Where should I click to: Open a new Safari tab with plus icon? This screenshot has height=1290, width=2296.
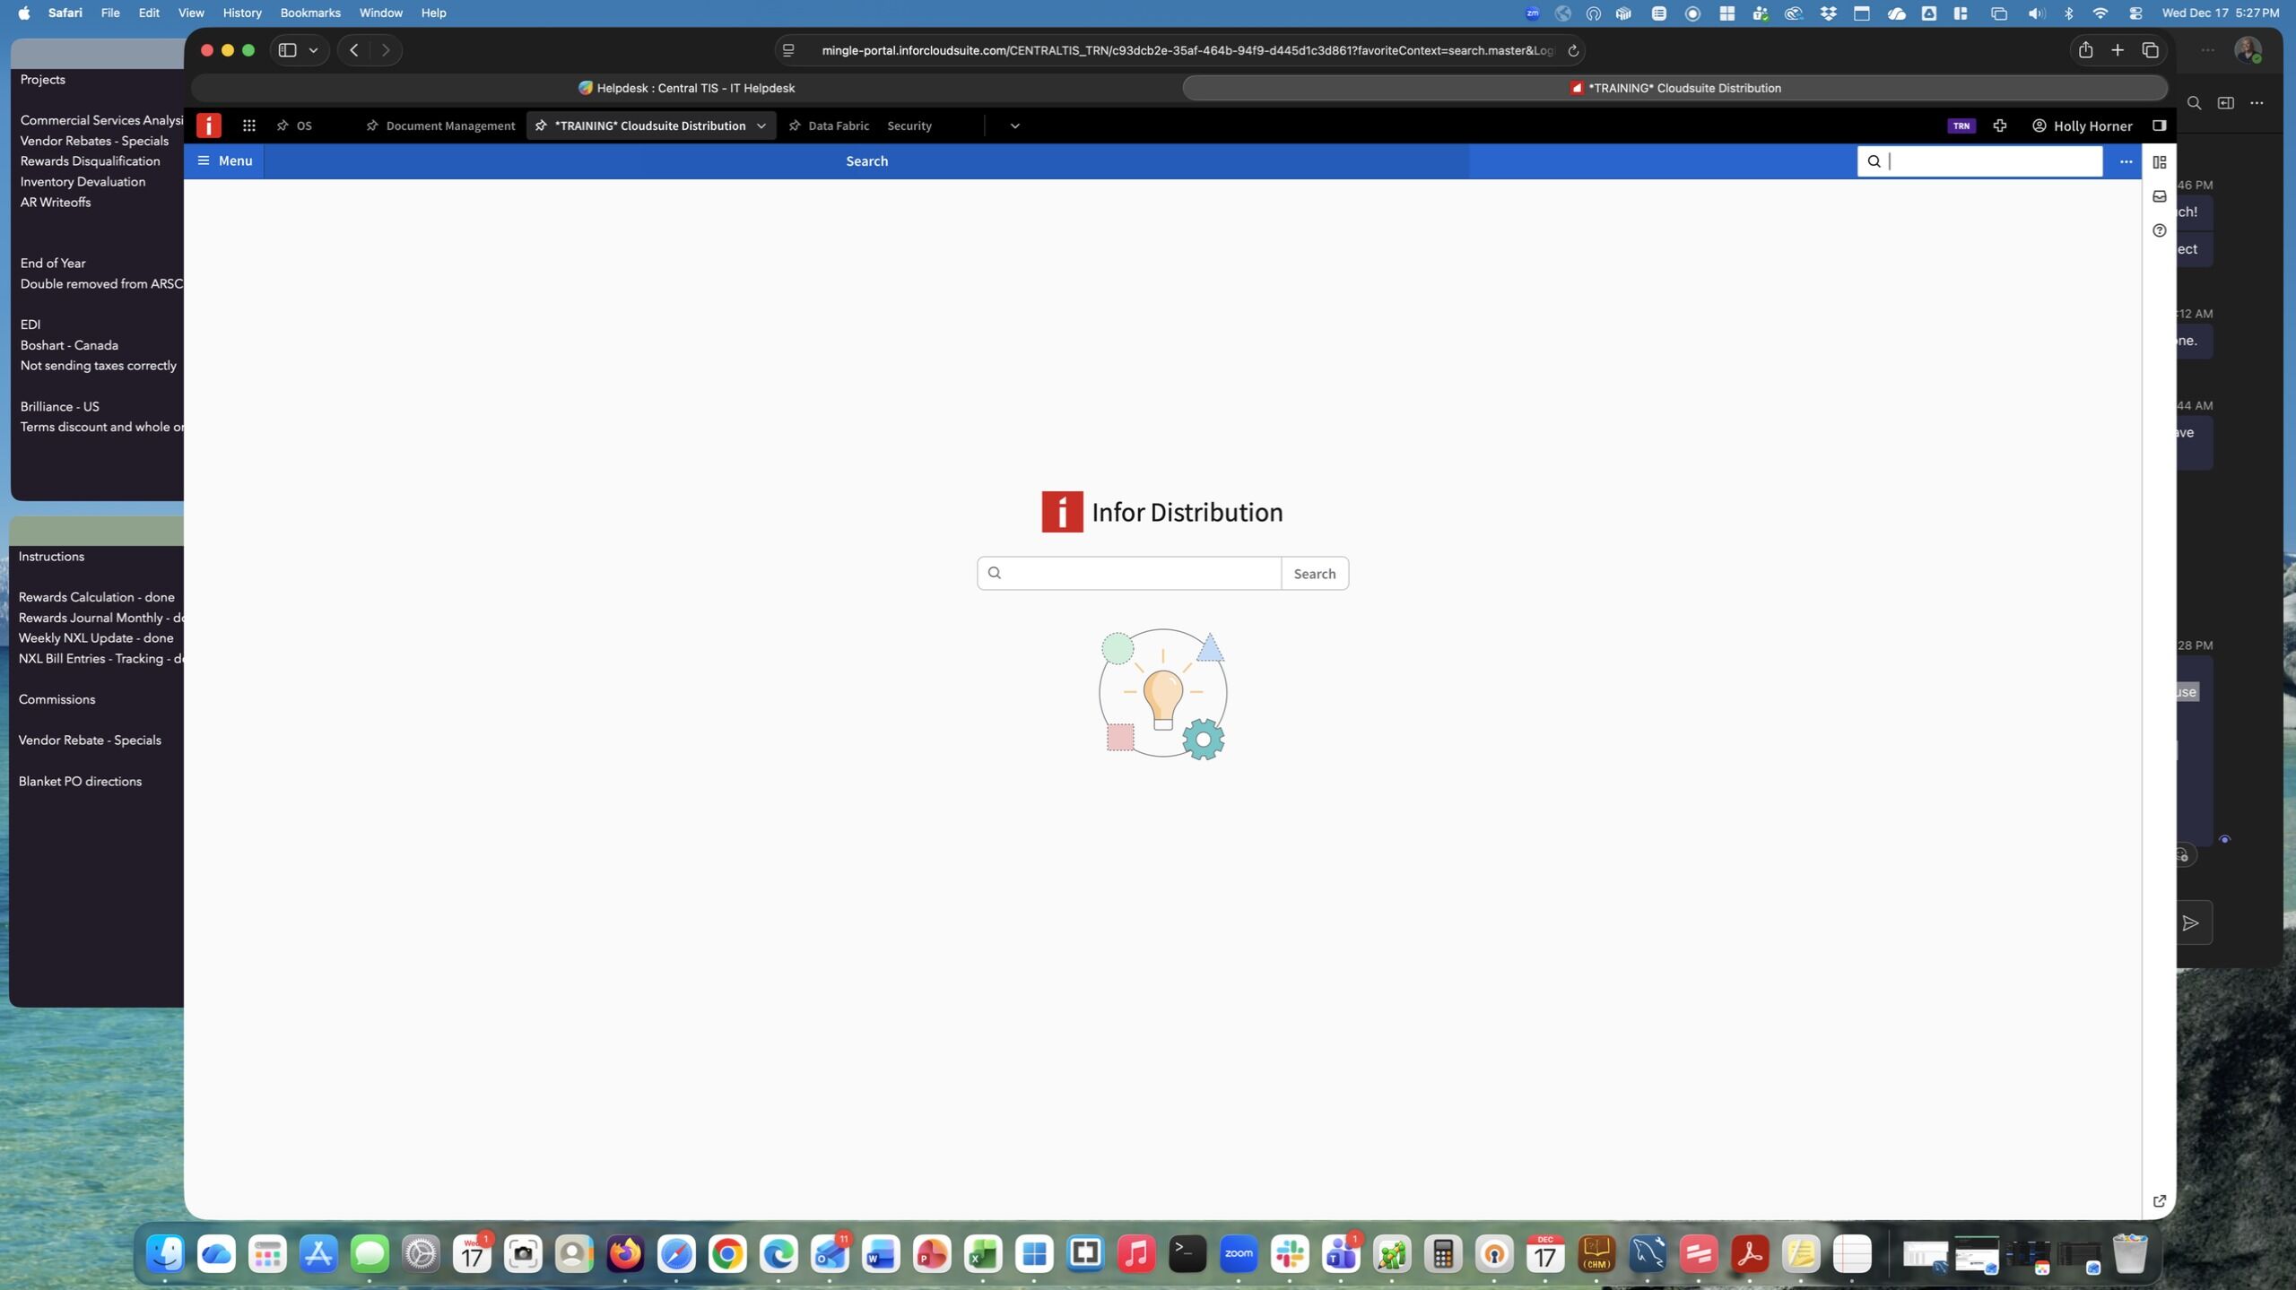(2118, 50)
